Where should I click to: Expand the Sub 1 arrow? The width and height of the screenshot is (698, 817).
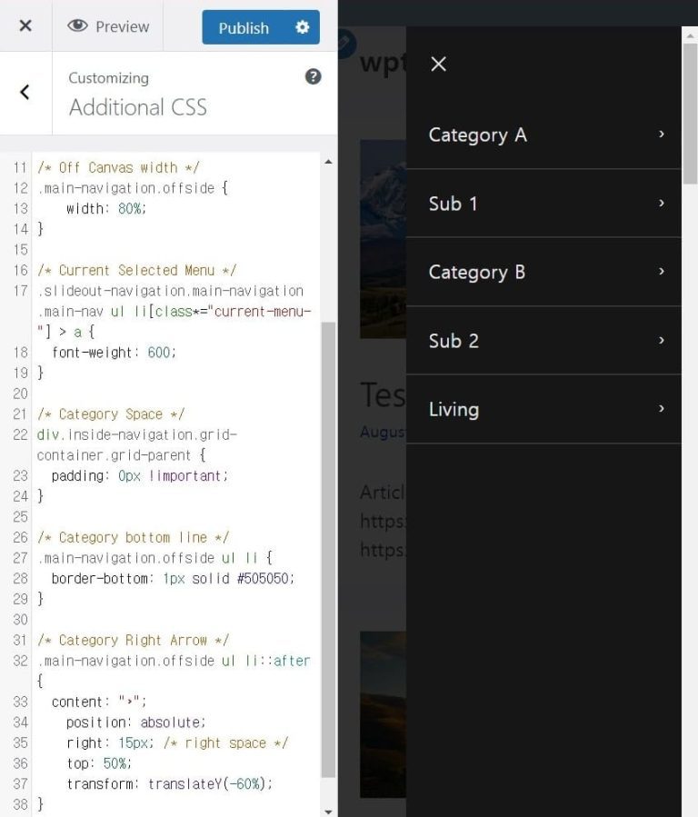pyautogui.click(x=661, y=204)
